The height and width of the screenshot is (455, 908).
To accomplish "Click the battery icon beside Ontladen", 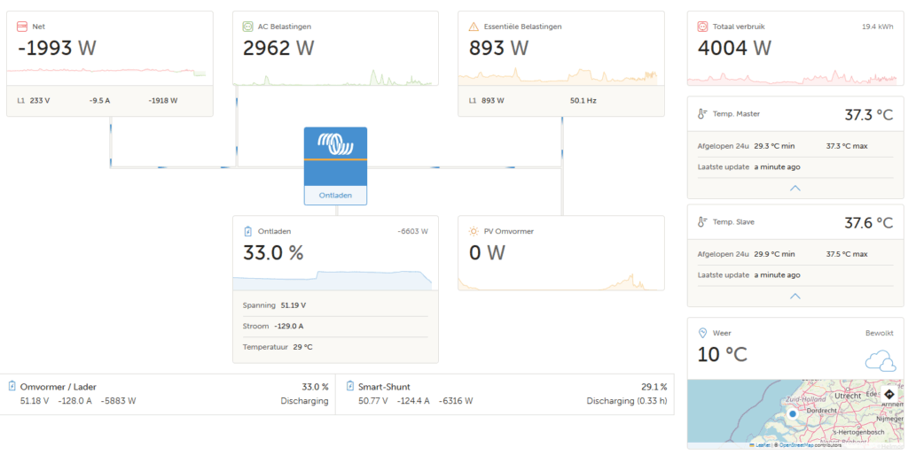I will 248,231.
